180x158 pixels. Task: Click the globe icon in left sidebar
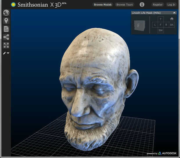pos(6,13)
